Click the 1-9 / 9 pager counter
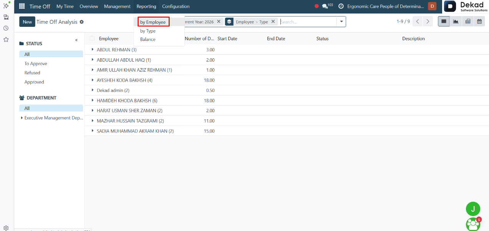The height and width of the screenshot is (231, 489). 403,21
